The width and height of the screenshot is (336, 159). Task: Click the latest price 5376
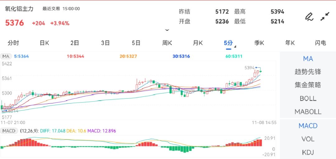point(15,23)
